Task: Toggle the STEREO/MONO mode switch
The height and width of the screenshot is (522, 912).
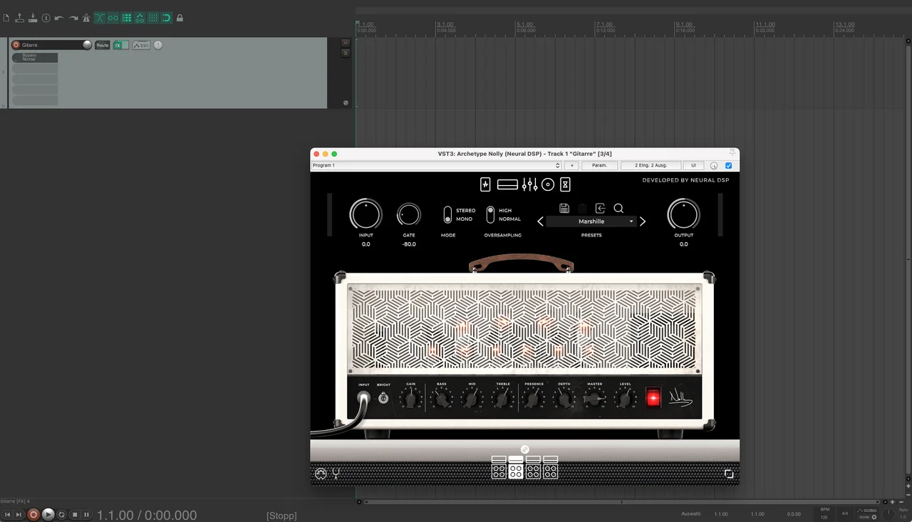Action: 447,214
